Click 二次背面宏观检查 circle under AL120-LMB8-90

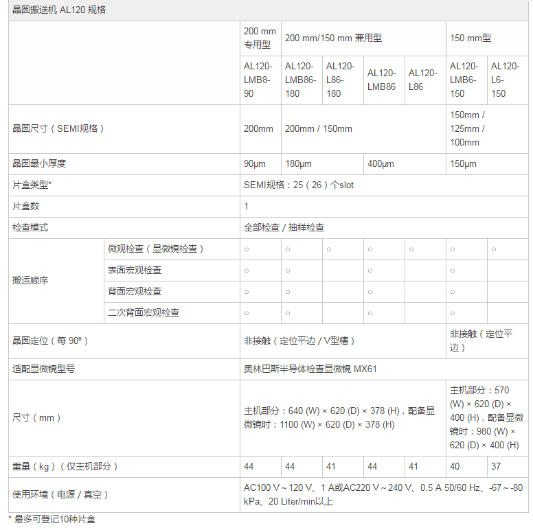[x=247, y=313]
